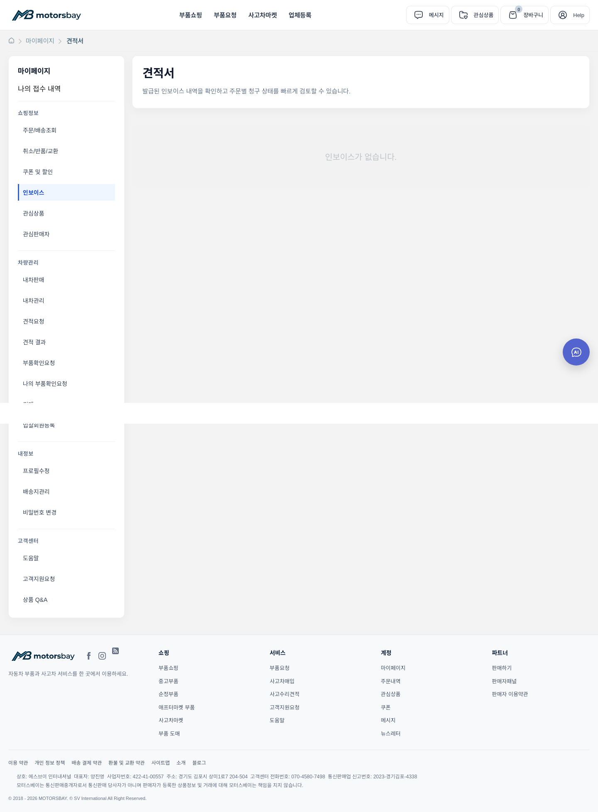Image resolution: width=598 pixels, height=812 pixels.
Task: Visit the Facebook page from footer
Action: coord(88,656)
